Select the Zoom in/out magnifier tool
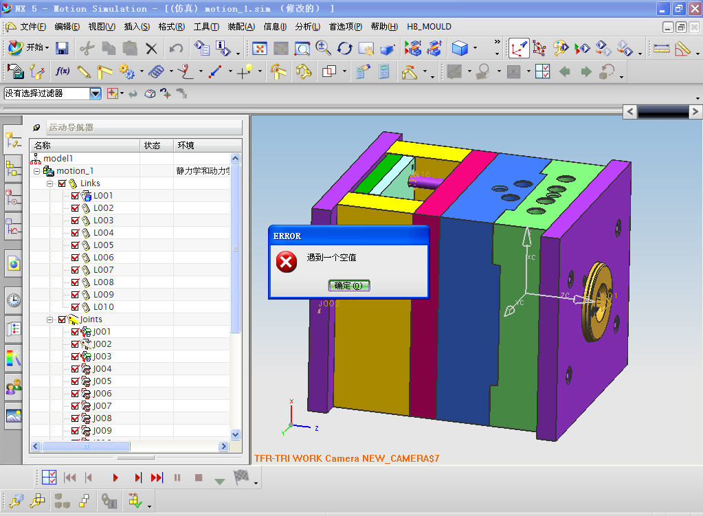This screenshot has height=516, width=703. [x=323, y=48]
